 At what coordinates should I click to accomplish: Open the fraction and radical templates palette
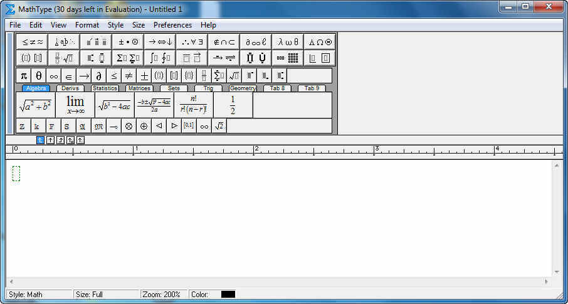64,58
